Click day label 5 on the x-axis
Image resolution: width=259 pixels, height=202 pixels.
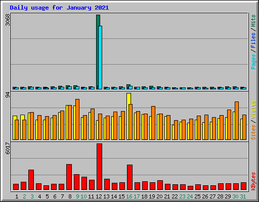tap(47, 196)
